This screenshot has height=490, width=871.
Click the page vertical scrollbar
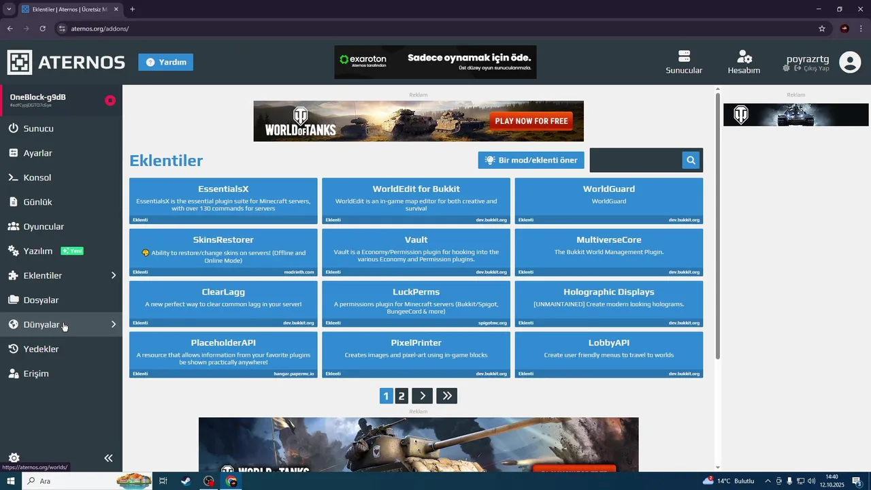[718, 226]
